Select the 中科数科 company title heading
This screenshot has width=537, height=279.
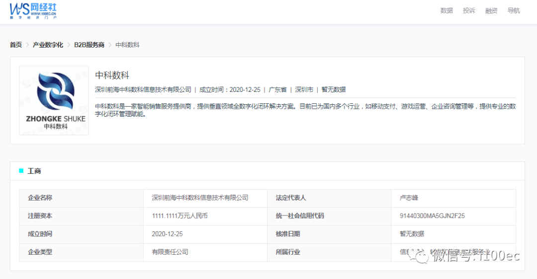(x=112, y=75)
